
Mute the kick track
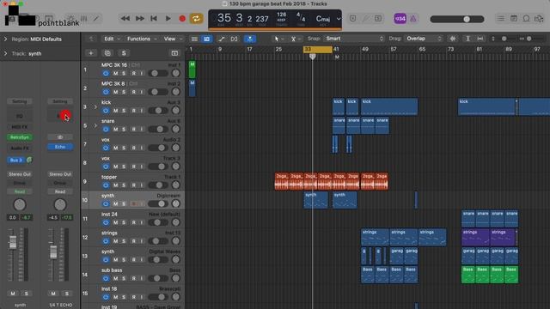pos(115,111)
